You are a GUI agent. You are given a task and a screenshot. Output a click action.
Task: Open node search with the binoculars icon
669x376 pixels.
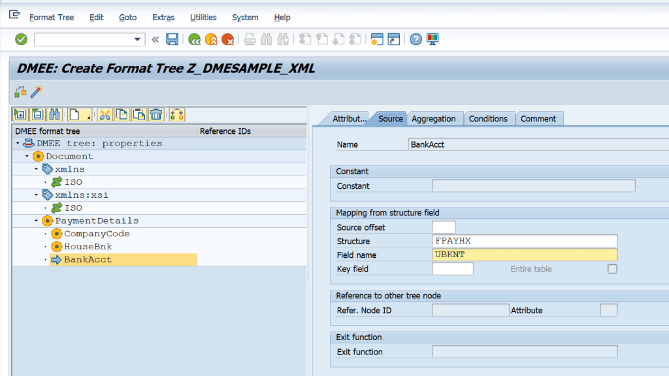click(x=54, y=114)
